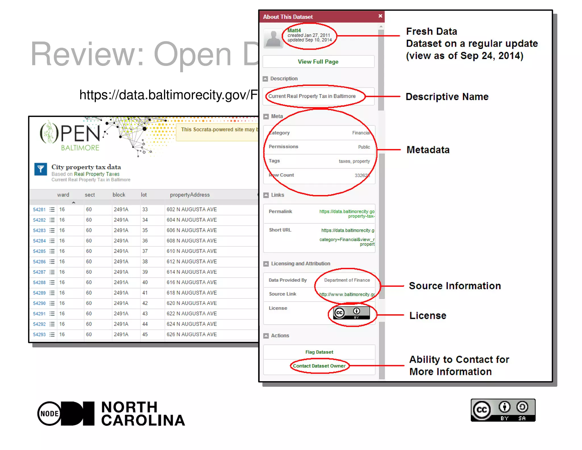This screenshot has height=450, width=582.
Task: Click the NODE North Carolina logo
Action: (111, 413)
